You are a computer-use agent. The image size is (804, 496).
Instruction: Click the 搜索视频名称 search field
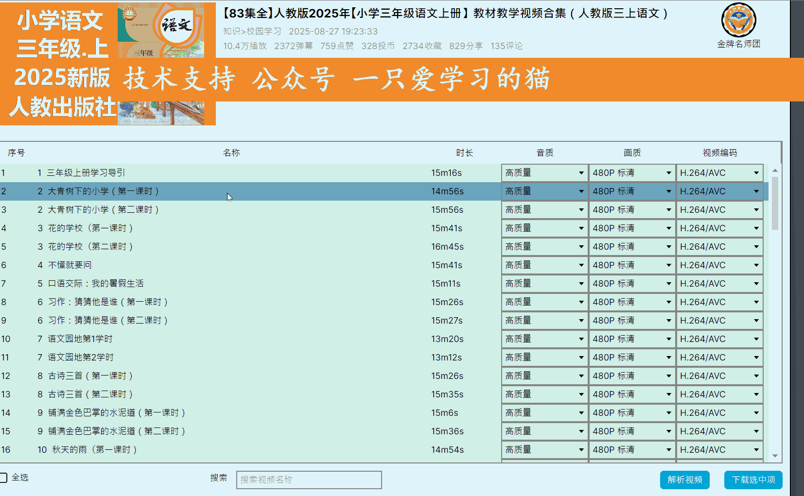(x=309, y=480)
